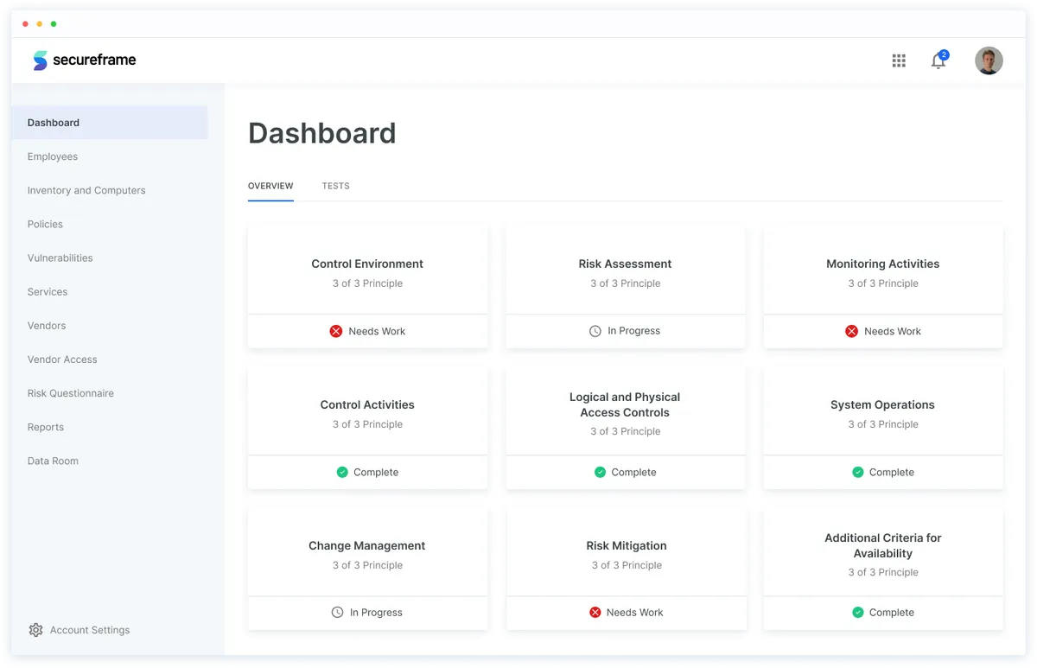Click Needs Work label under Control Environment
Viewport: 1037px width, 668px height.
click(377, 331)
